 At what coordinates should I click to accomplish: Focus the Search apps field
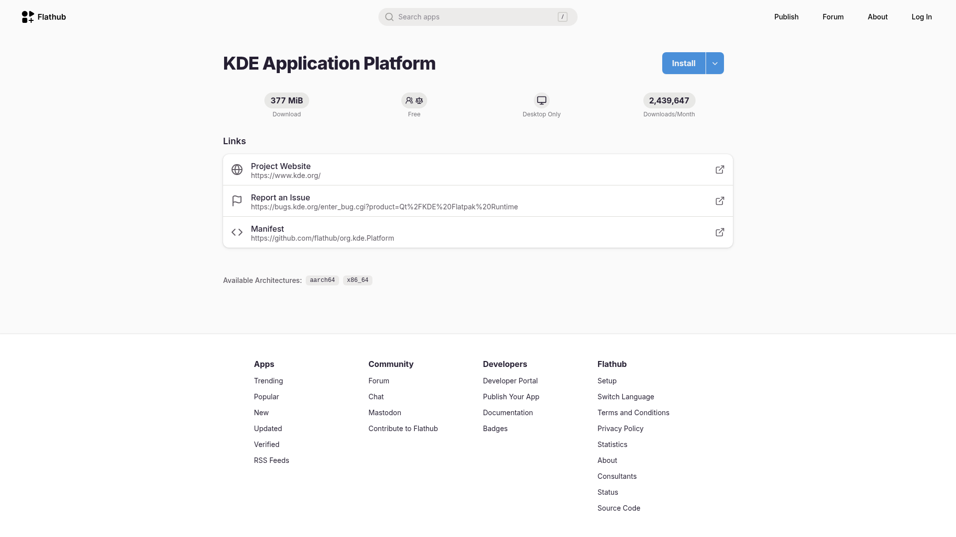[478, 17]
